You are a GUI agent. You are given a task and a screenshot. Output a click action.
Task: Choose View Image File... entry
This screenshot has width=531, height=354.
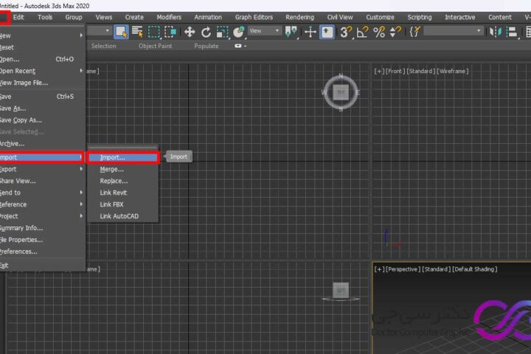click(41, 83)
